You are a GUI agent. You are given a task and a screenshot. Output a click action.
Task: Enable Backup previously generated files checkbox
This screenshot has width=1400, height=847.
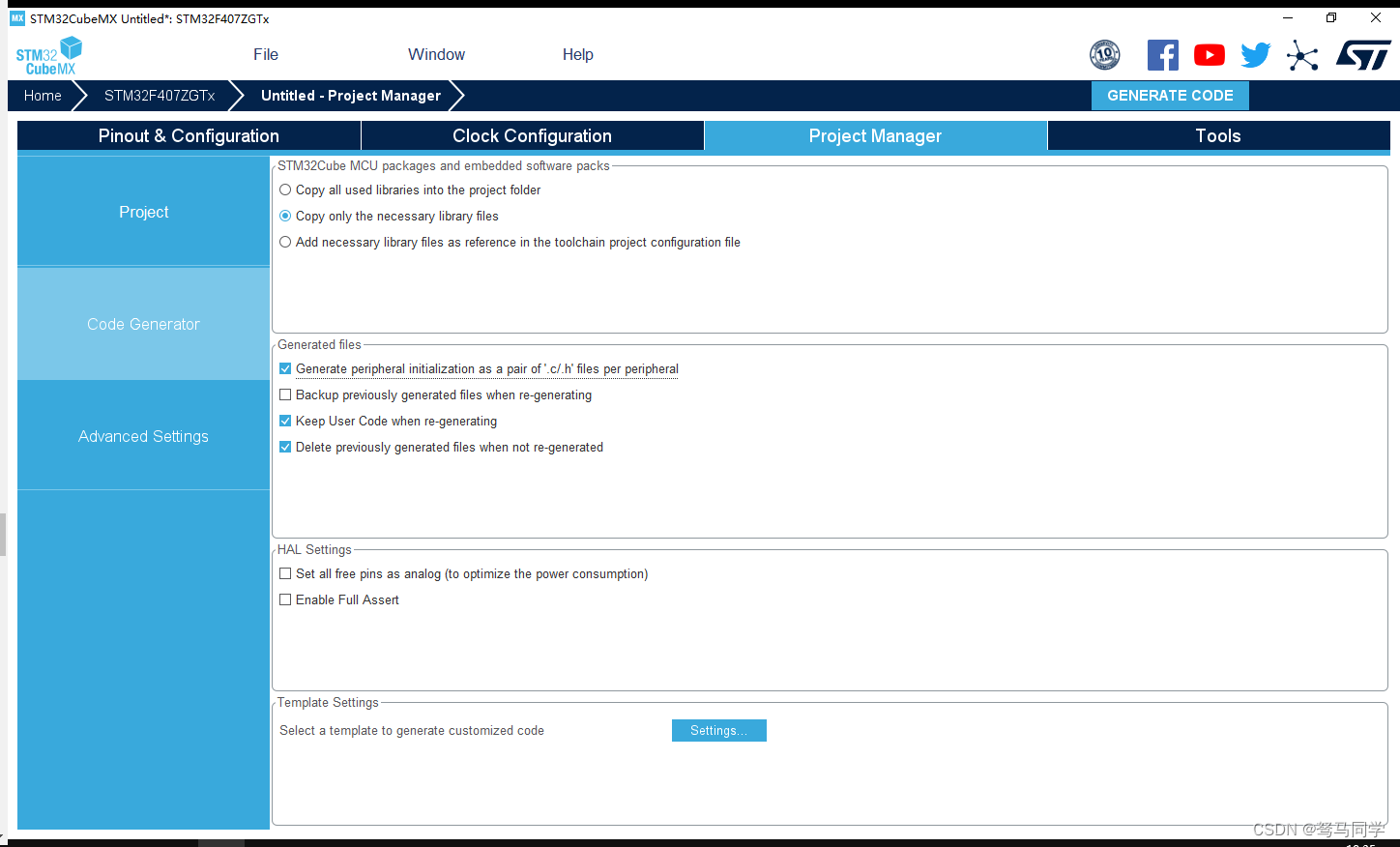(x=285, y=395)
